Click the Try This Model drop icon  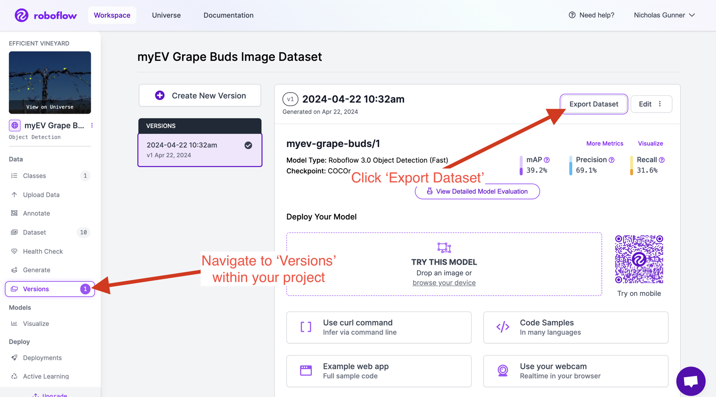click(x=444, y=247)
